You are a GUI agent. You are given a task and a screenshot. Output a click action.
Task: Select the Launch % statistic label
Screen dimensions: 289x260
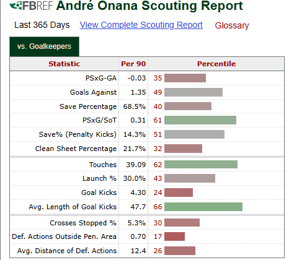tap(99, 178)
